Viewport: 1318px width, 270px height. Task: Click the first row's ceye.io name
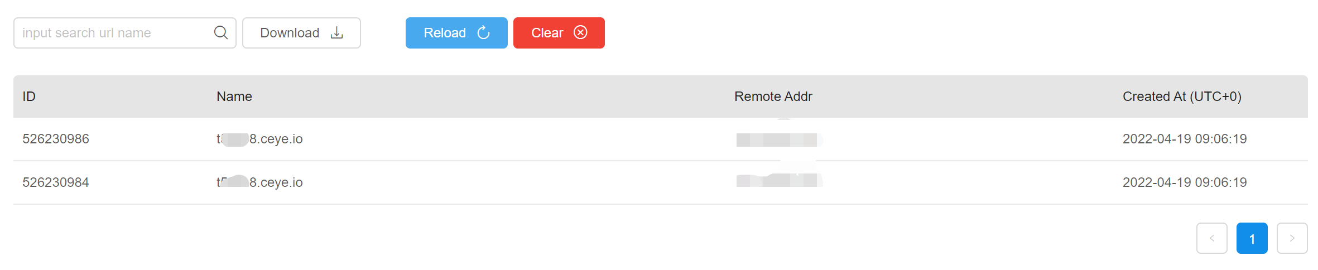tap(260, 139)
